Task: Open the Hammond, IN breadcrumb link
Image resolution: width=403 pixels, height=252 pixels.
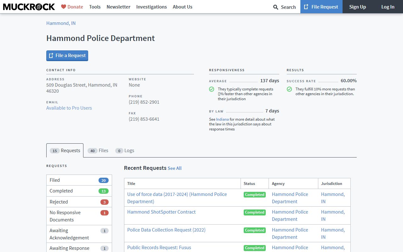Action: (61, 23)
